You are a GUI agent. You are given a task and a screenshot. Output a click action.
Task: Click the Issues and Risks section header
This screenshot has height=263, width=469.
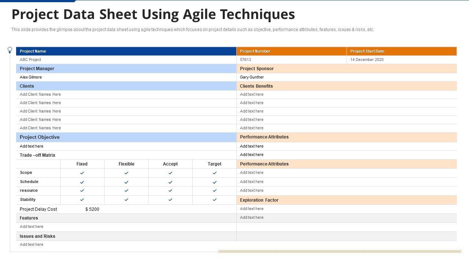click(x=37, y=236)
